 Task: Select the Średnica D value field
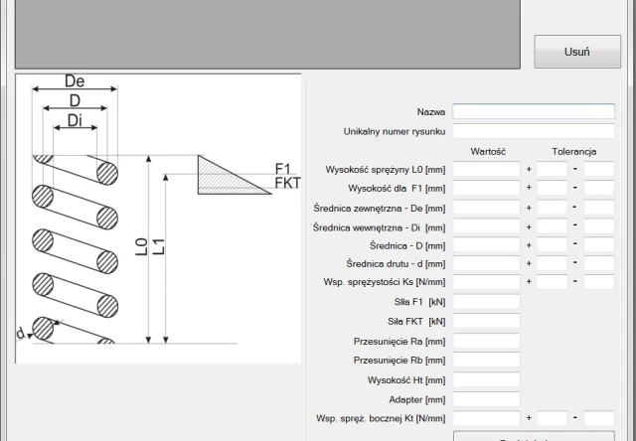[x=486, y=244]
